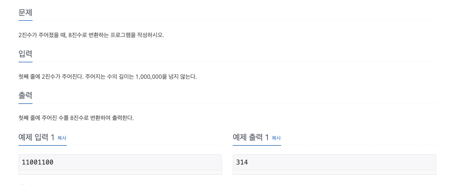Click the blue underline beneath the 문제 heading

(x=25, y=20)
